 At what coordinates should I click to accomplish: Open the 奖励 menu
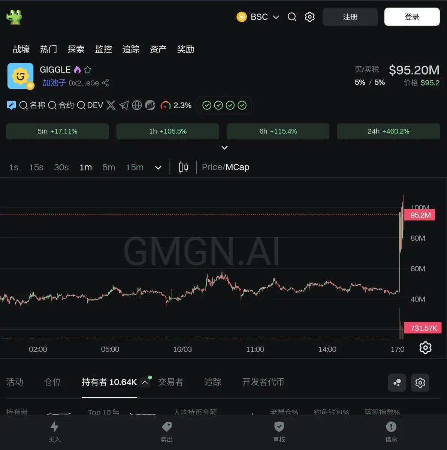185,49
